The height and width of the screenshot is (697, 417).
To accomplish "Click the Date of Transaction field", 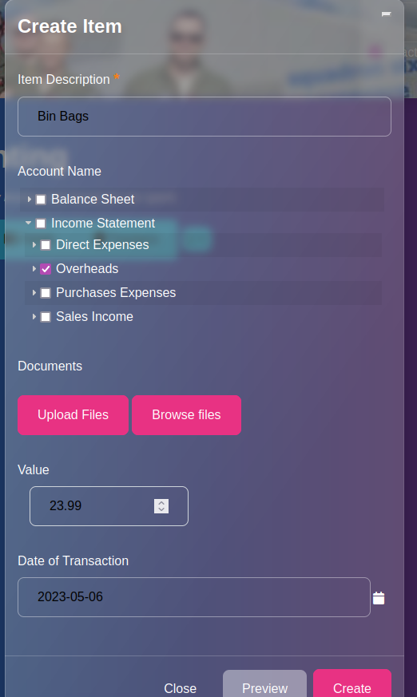I will click(x=194, y=597).
